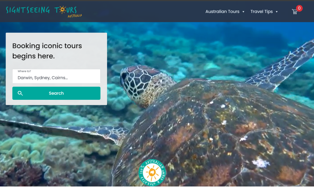
Task: Click the magnifying glass in Search button
Action: [20, 93]
